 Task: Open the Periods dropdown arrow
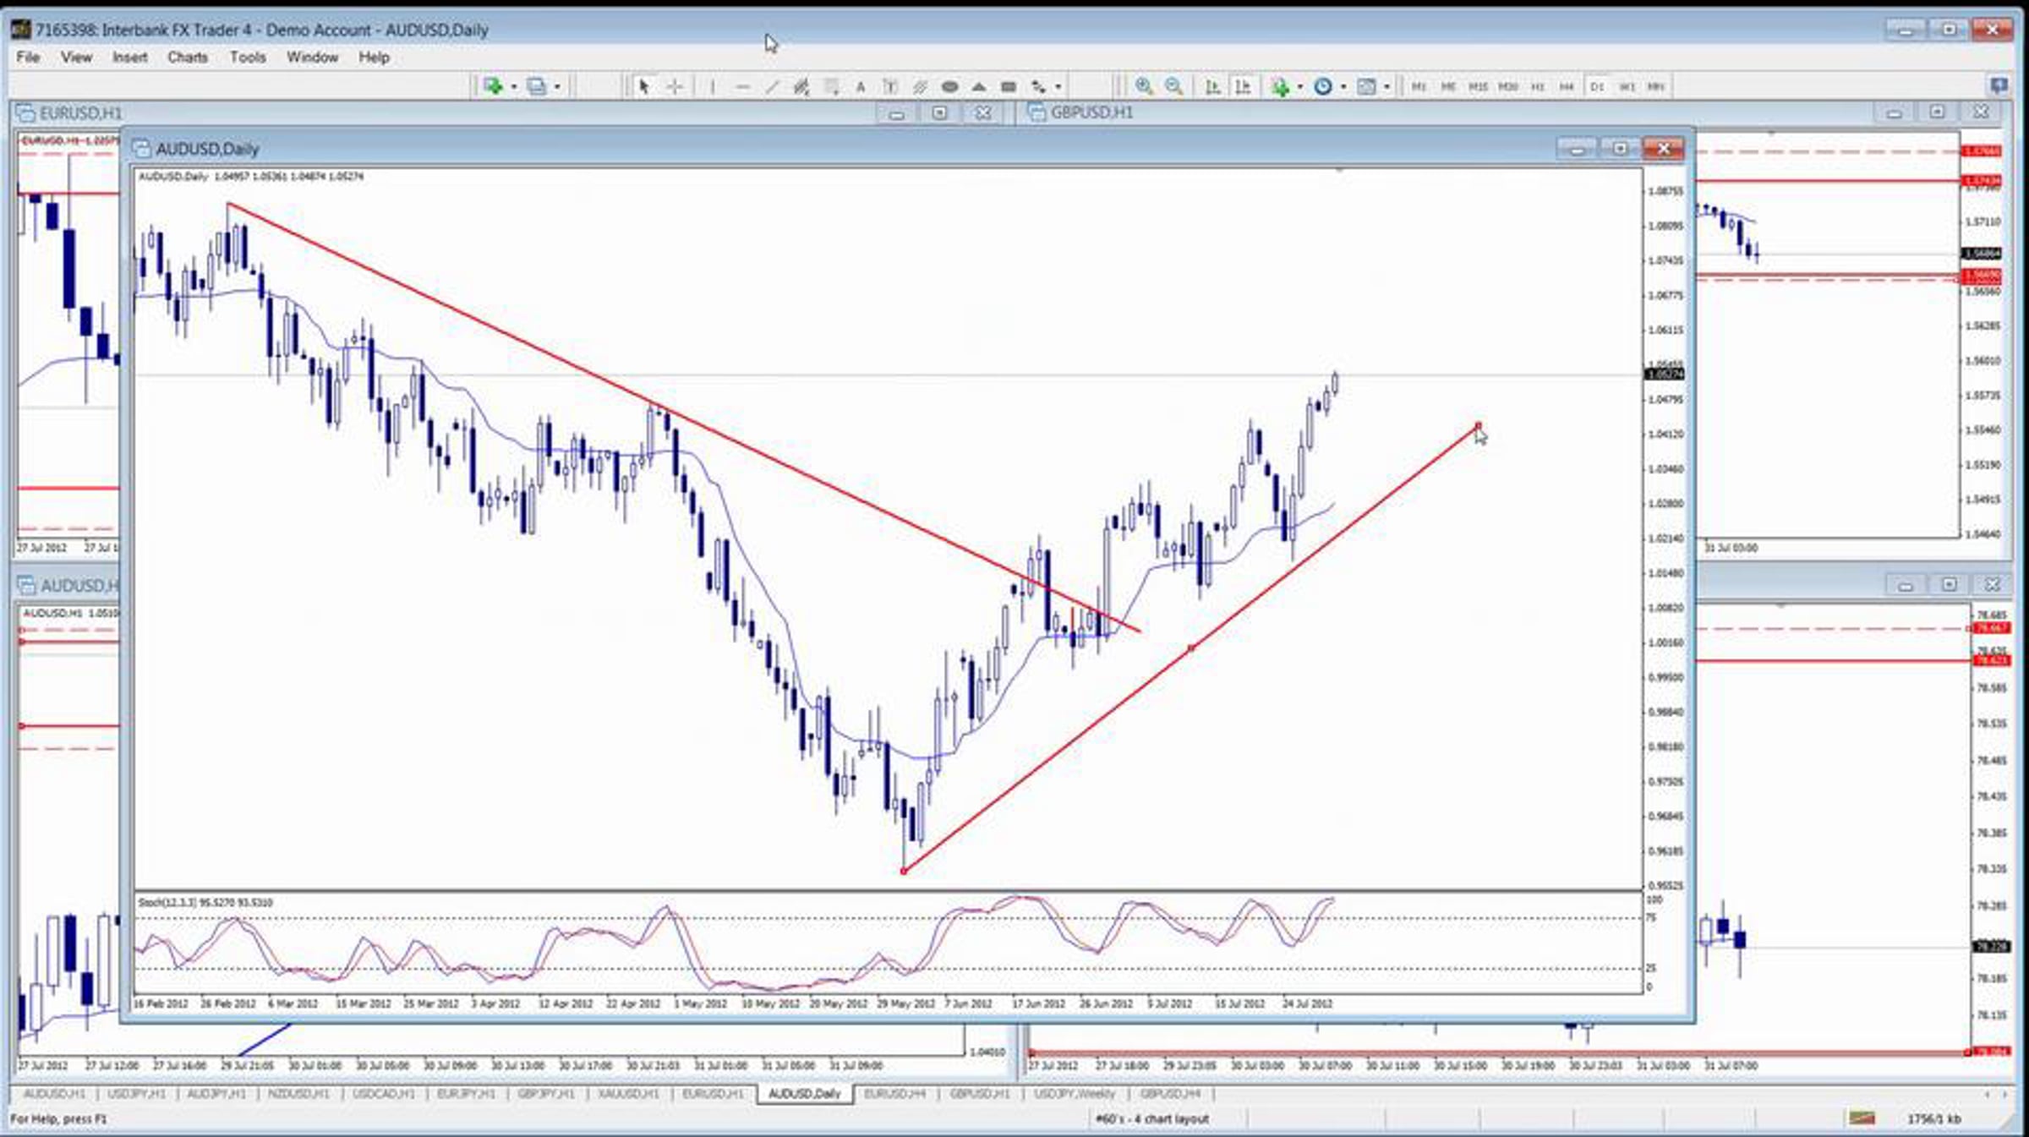pyautogui.click(x=1343, y=86)
